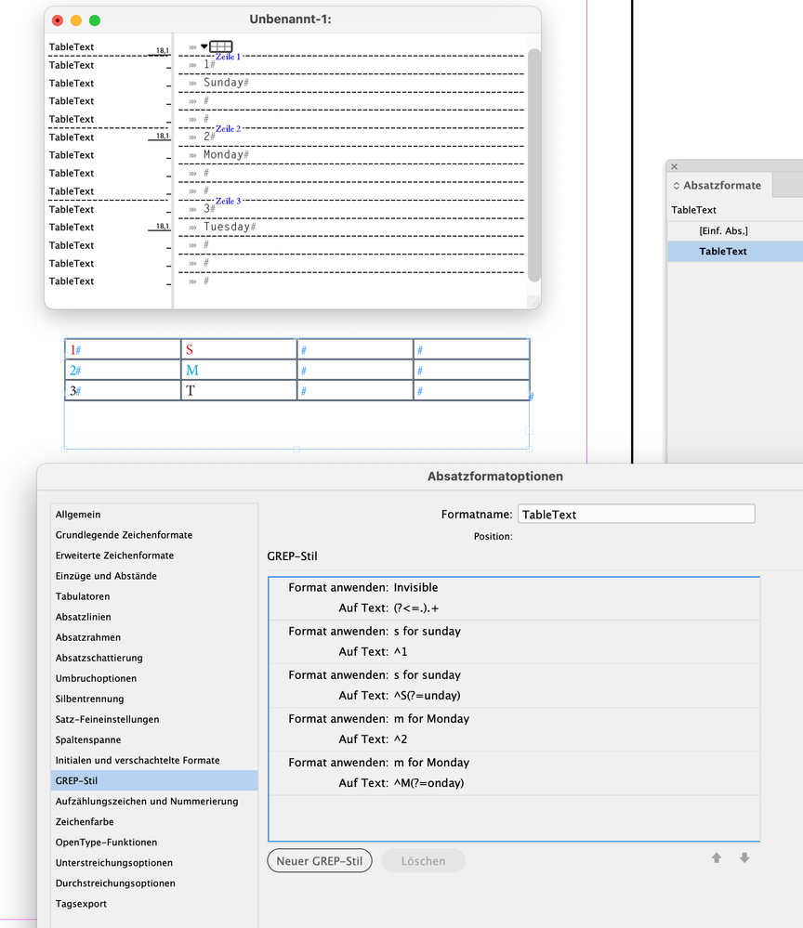Open the Tagsexport section

click(154, 904)
